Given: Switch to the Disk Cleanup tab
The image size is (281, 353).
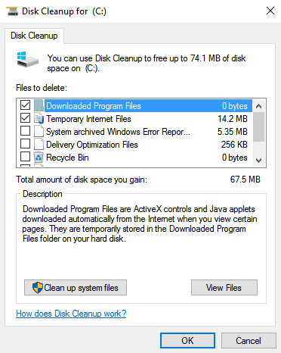Looking at the screenshot, I should pyautogui.click(x=34, y=36).
